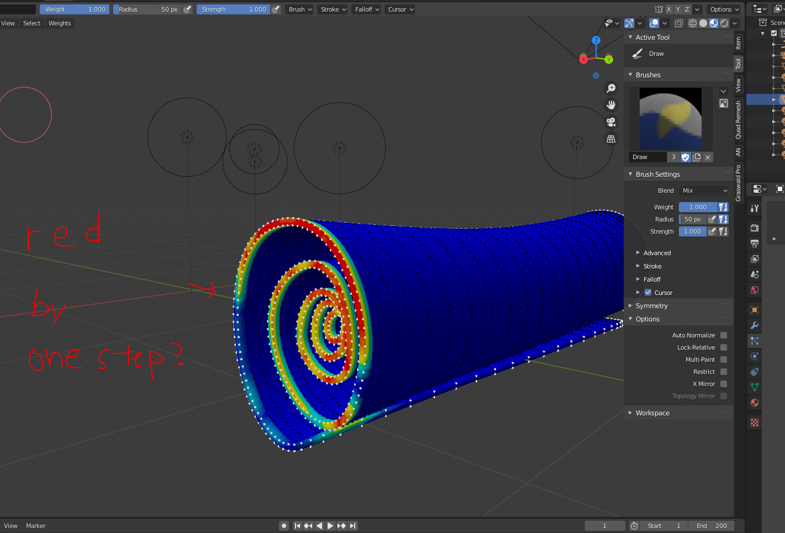
Task: Open the Blend mode dropdown showing Mix
Action: tap(703, 190)
